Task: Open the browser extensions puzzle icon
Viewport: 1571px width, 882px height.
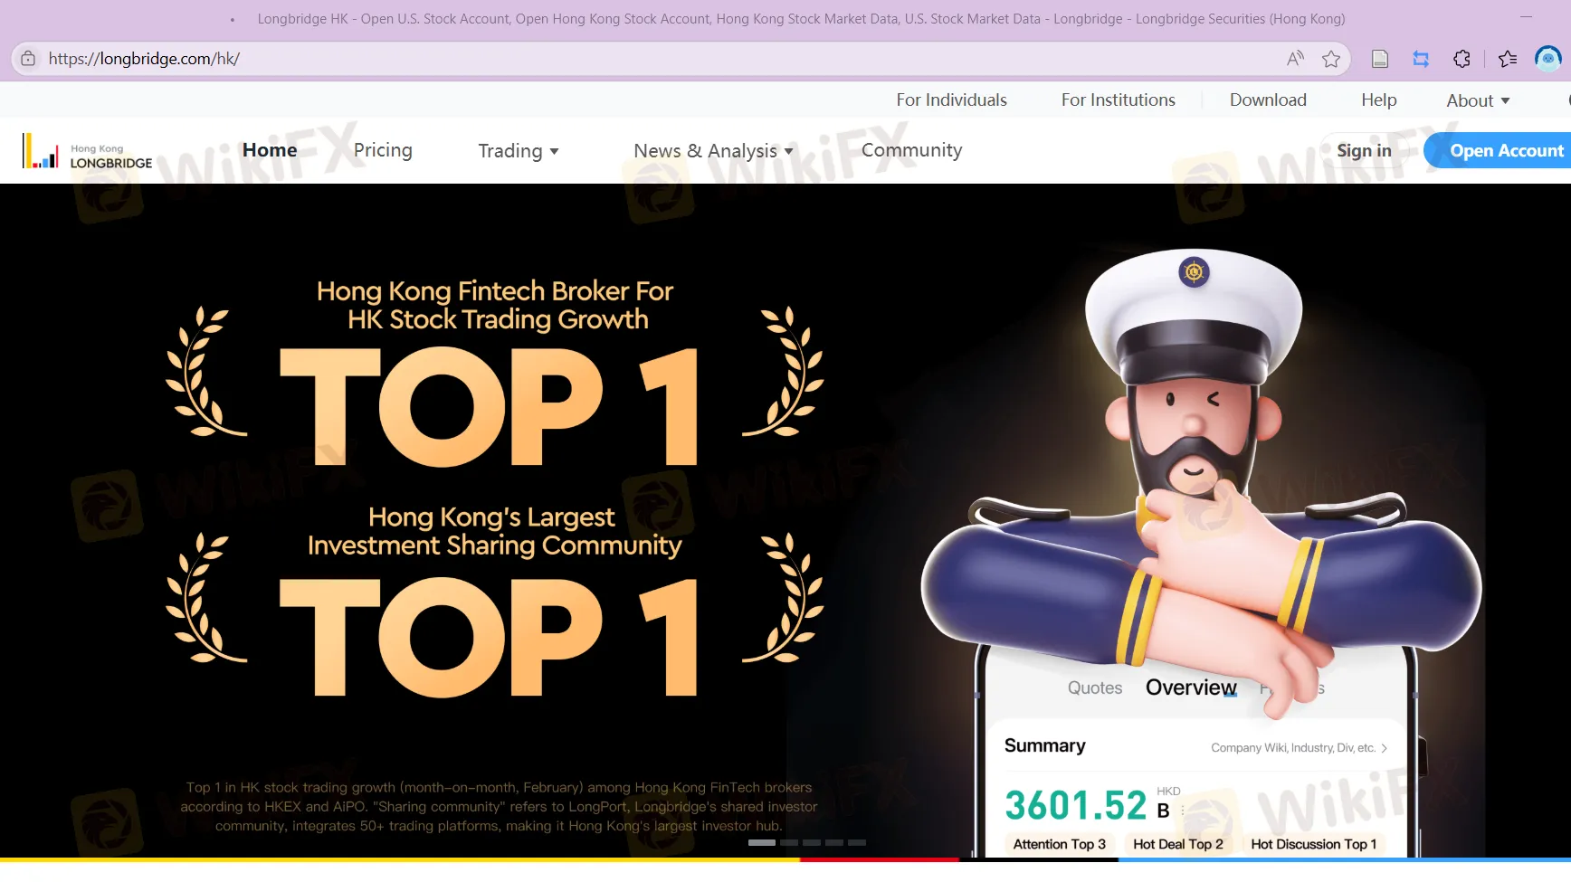Action: pyautogui.click(x=1462, y=59)
